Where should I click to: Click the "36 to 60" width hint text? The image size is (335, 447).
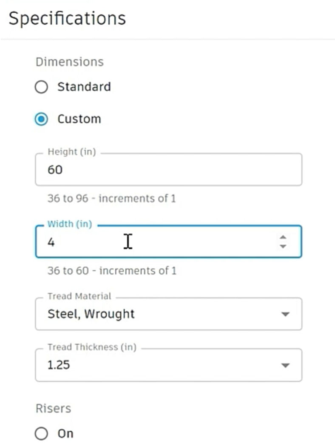pyautogui.click(x=111, y=271)
